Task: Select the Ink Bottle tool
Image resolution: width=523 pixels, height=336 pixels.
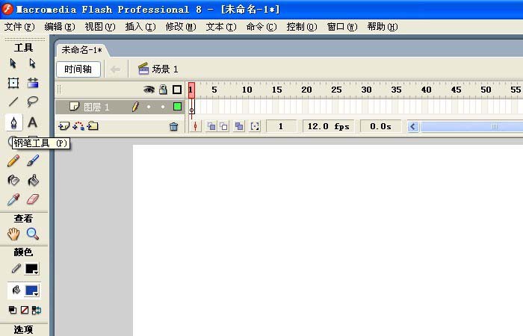Action: [13, 181]
